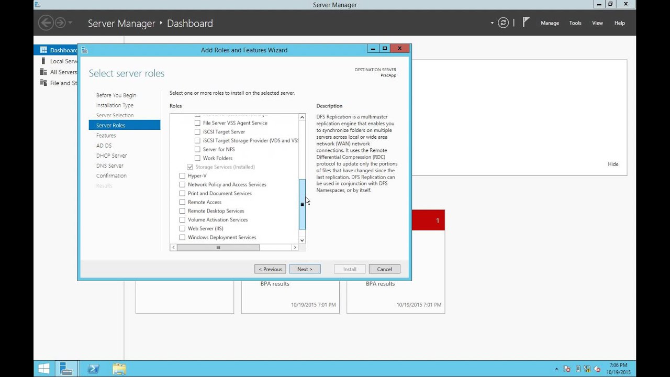The width and height of the screenshot is (670, 377).
Task: Open BPA results in middle tile
Action: point(275,284)
